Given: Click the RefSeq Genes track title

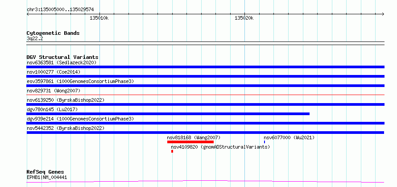Looking at the screenshot, I should click(45, 172).
